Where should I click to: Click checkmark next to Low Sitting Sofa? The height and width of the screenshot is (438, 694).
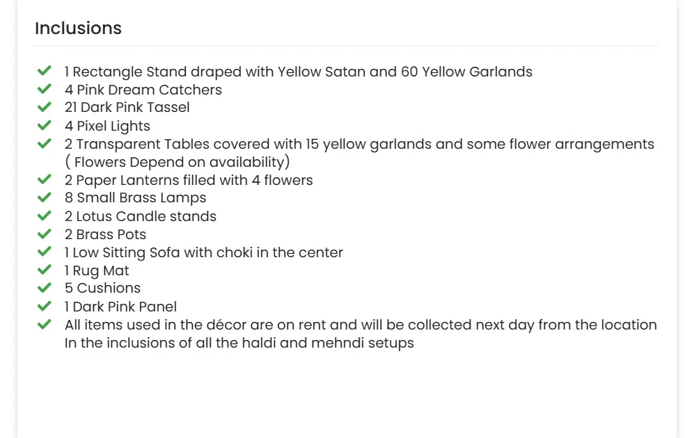pyautogui.click(x=45, y=252)
